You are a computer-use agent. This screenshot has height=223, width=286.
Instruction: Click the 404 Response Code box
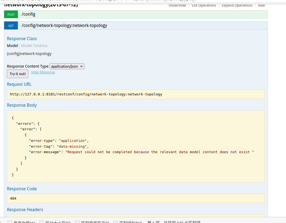point(136,198)
